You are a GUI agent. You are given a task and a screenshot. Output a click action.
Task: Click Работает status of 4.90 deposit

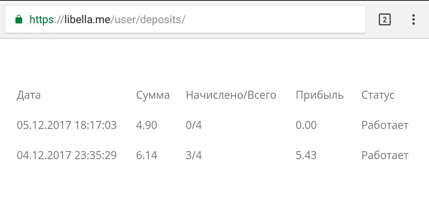click(x=385, y=125)
